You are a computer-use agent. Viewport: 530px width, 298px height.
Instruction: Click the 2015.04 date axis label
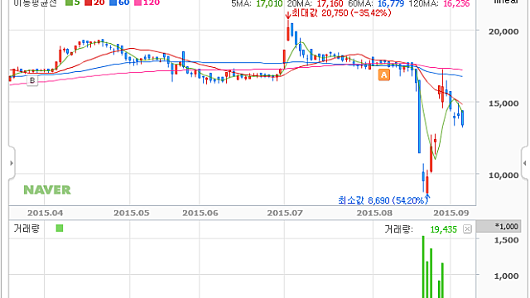tap(45, 214)
